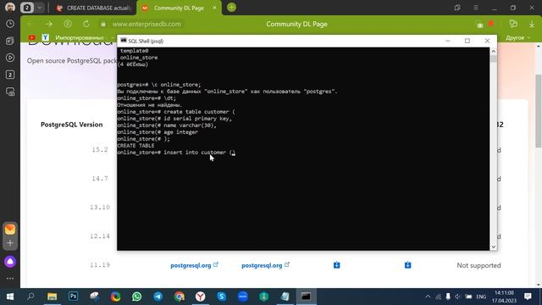The image size is (542, 305).
Task: Click the 12.14 version text
Action: coord(100,236)
